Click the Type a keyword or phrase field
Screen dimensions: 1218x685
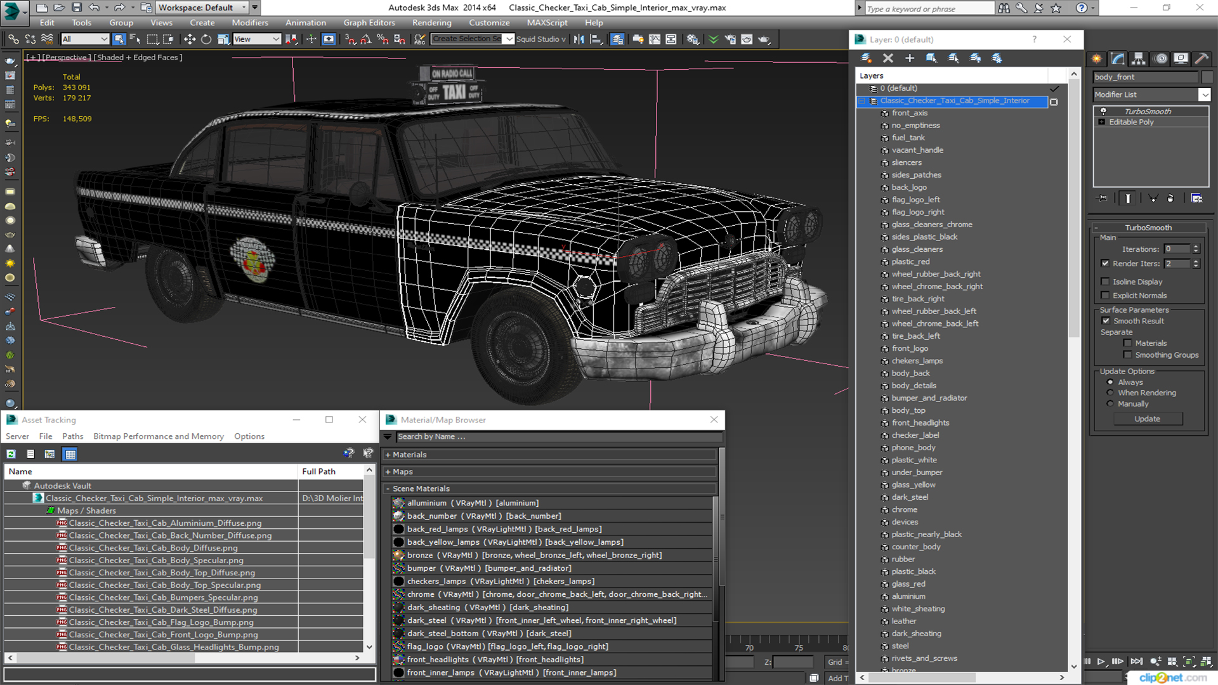click(929, 9)
